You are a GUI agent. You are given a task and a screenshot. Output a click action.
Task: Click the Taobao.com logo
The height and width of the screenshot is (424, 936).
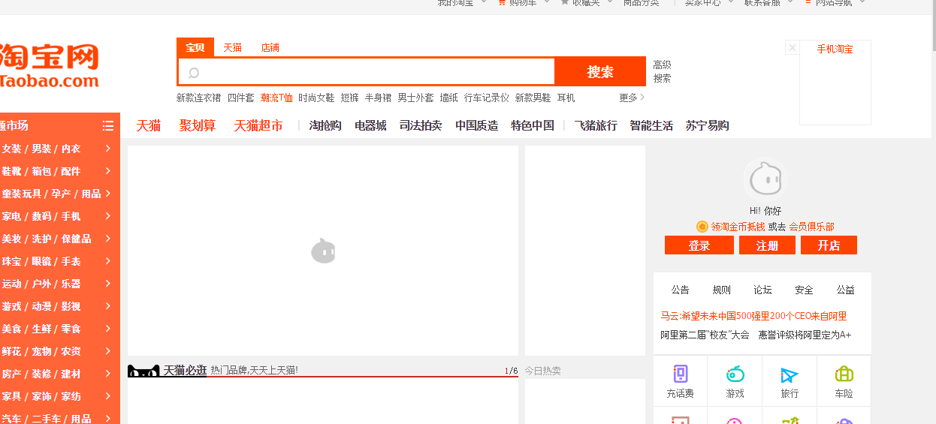[49, 65]
